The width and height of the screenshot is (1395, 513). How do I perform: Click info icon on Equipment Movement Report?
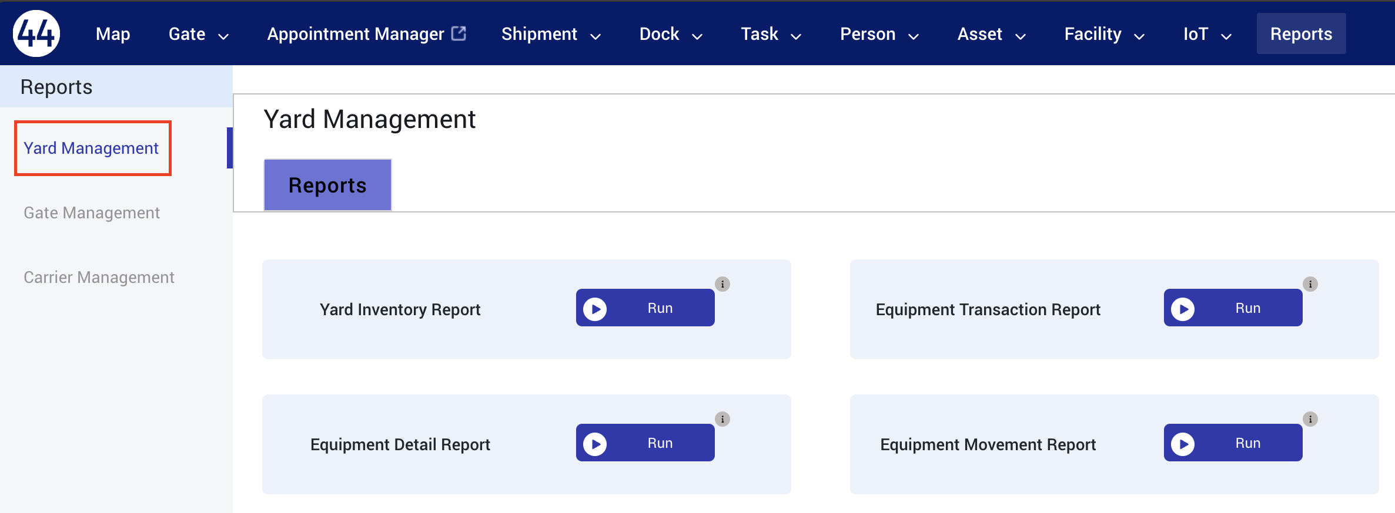(x=1310, y=419)
